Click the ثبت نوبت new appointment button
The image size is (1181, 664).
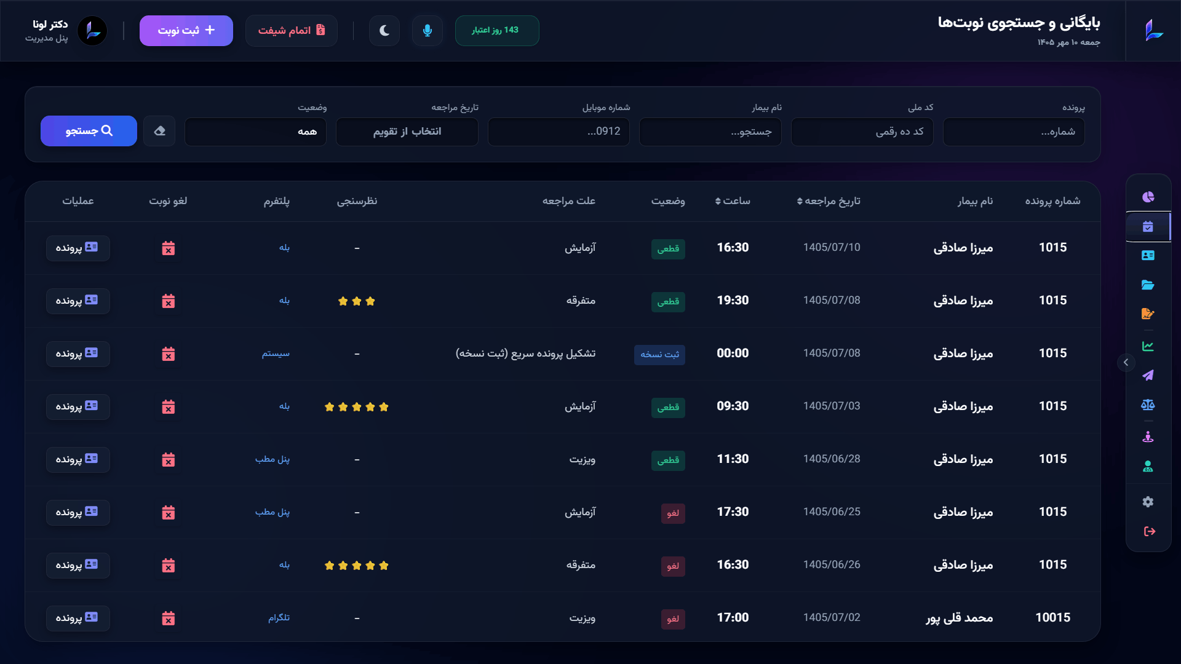click(186, 31)
